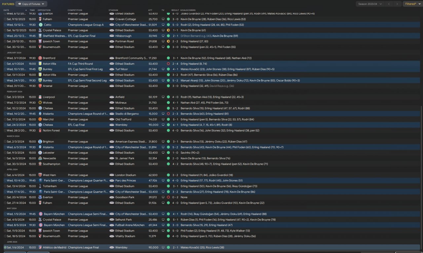This screenshot has height=253, width=423.
Task: Click the stadium icon beside Anfield
Action: point(111,97)
